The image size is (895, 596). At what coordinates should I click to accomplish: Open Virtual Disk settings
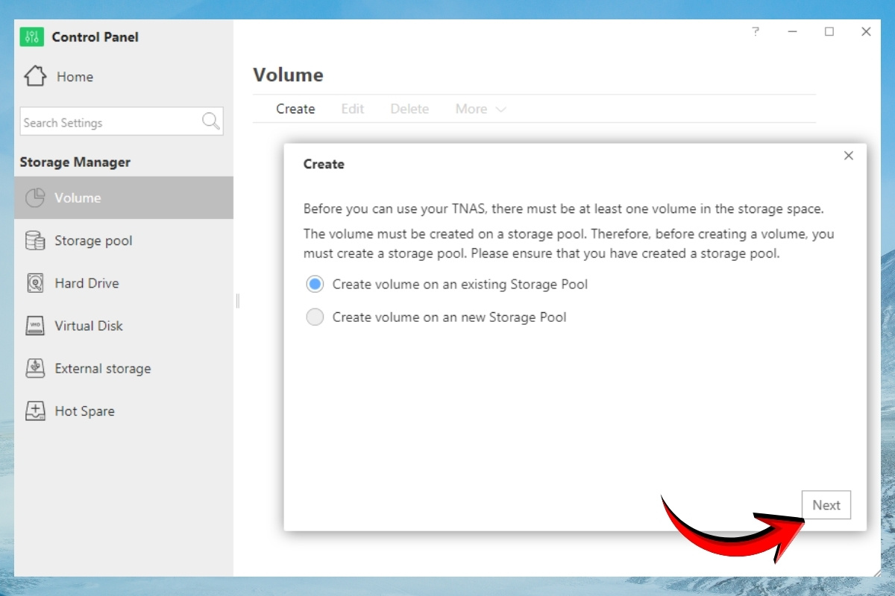[x=124, y=326]
